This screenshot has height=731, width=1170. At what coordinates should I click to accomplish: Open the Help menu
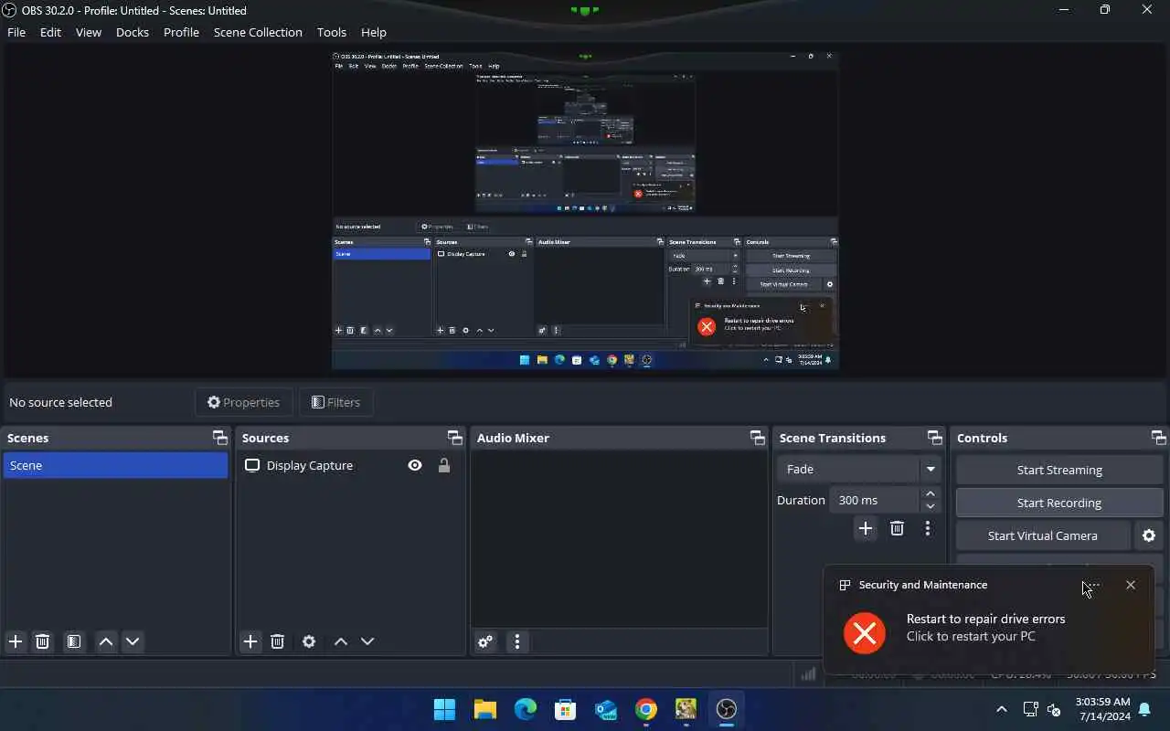point(374,32)
